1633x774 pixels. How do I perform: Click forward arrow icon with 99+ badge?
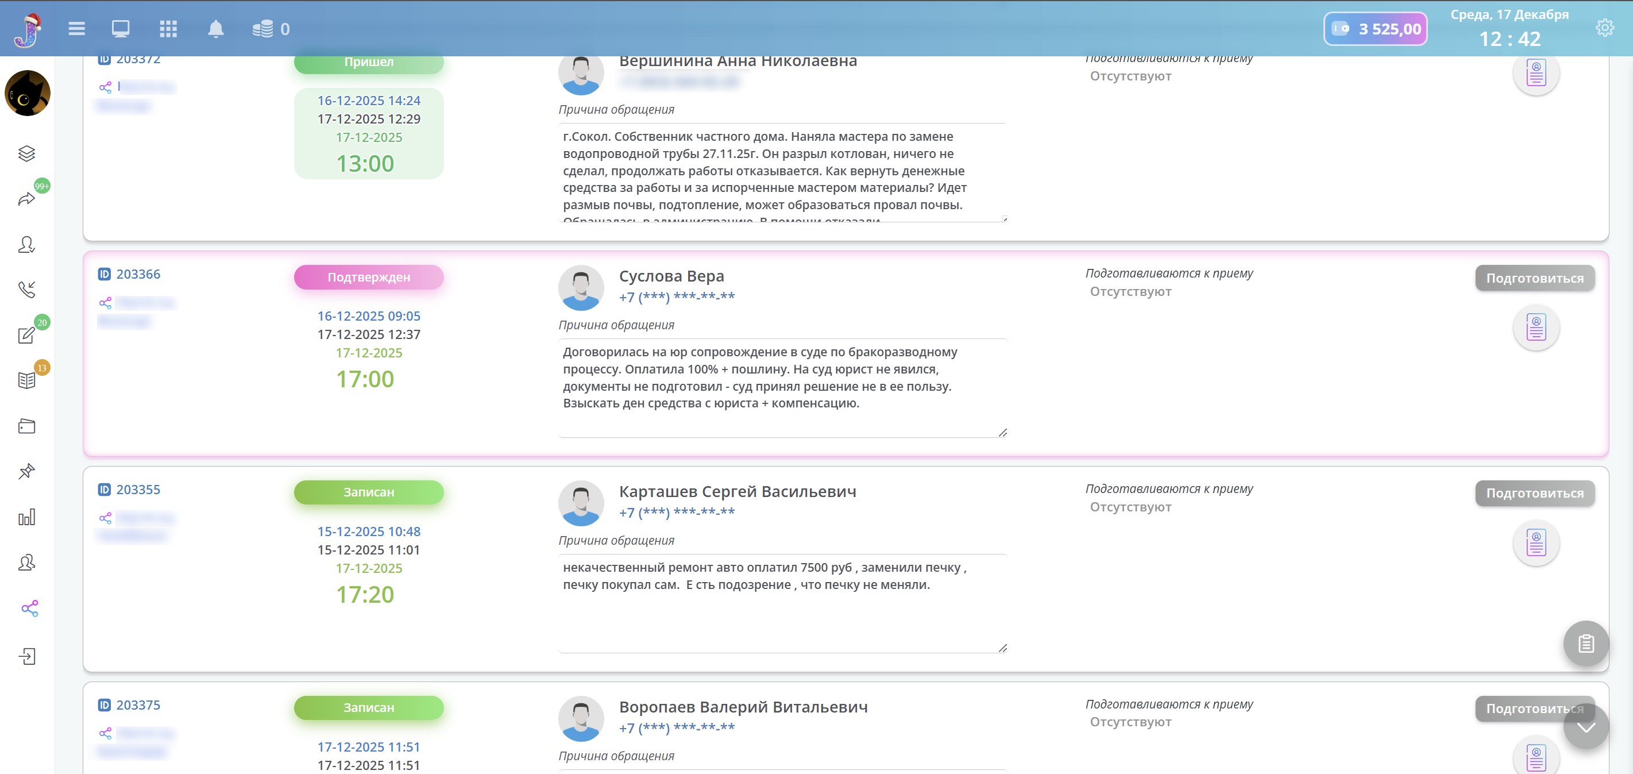pyautogui.click(x=26, y=199)
